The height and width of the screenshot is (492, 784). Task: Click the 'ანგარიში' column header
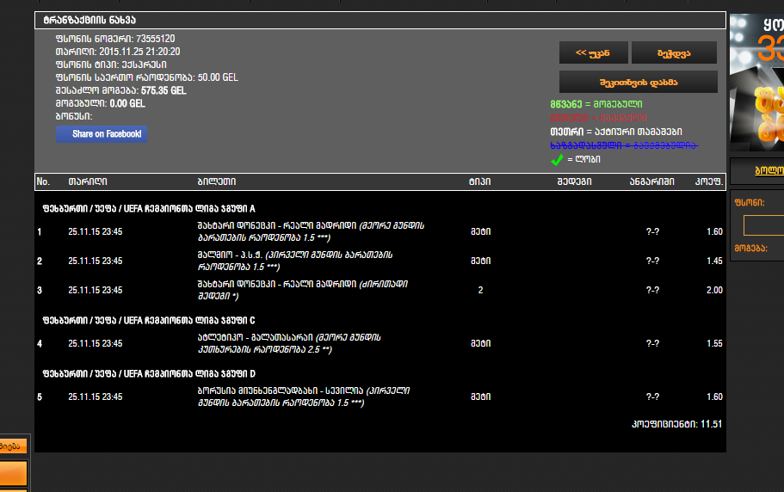point(652,181)
